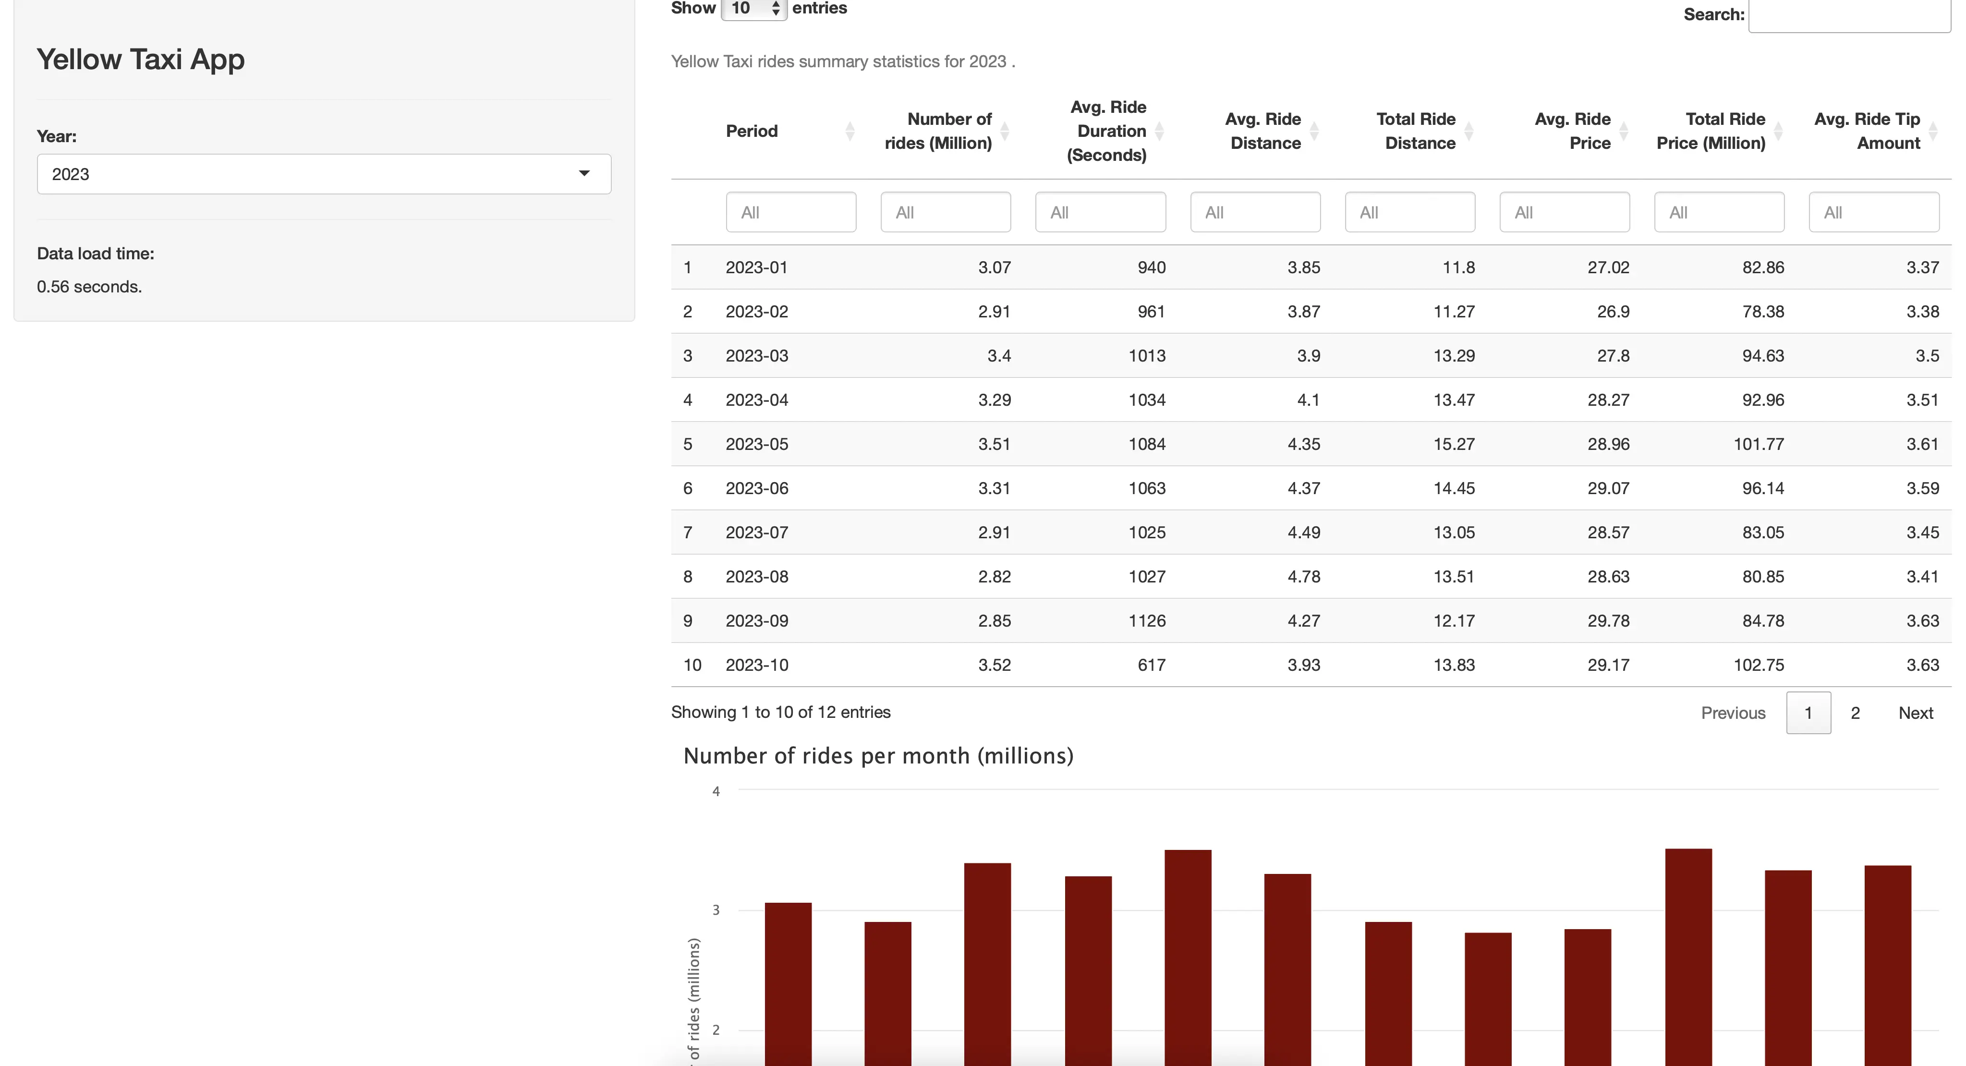
Task: Sort by Total Ride Distance column
Action: coord(1410,131)
